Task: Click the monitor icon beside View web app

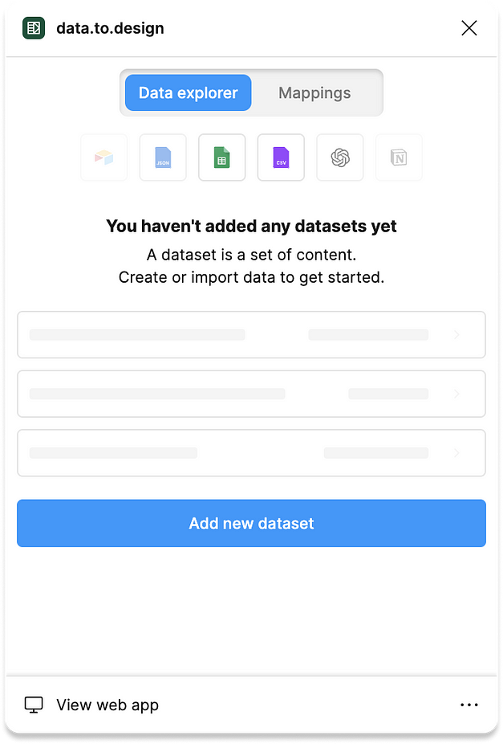Action: [x=33, y=704]
